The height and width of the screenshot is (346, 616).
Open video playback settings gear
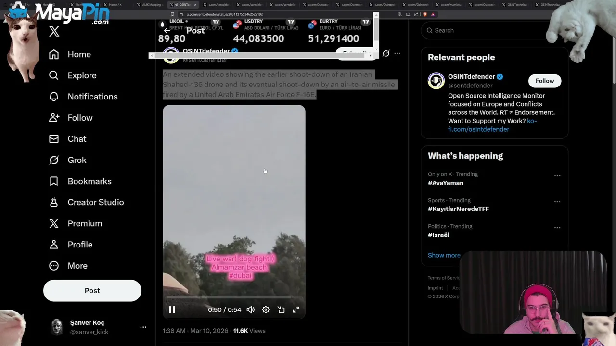pyautogui.click(x=266, y=309)
